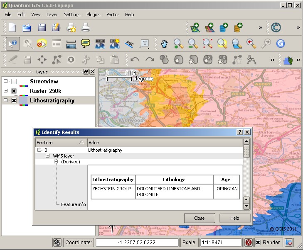Select the Map Tips tool
Screen dimensions: 303x250
[x=85, y=44]
